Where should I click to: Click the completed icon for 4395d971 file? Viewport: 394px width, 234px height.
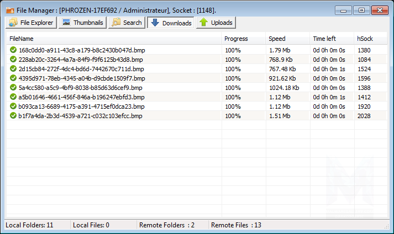(x=13, y=78)
